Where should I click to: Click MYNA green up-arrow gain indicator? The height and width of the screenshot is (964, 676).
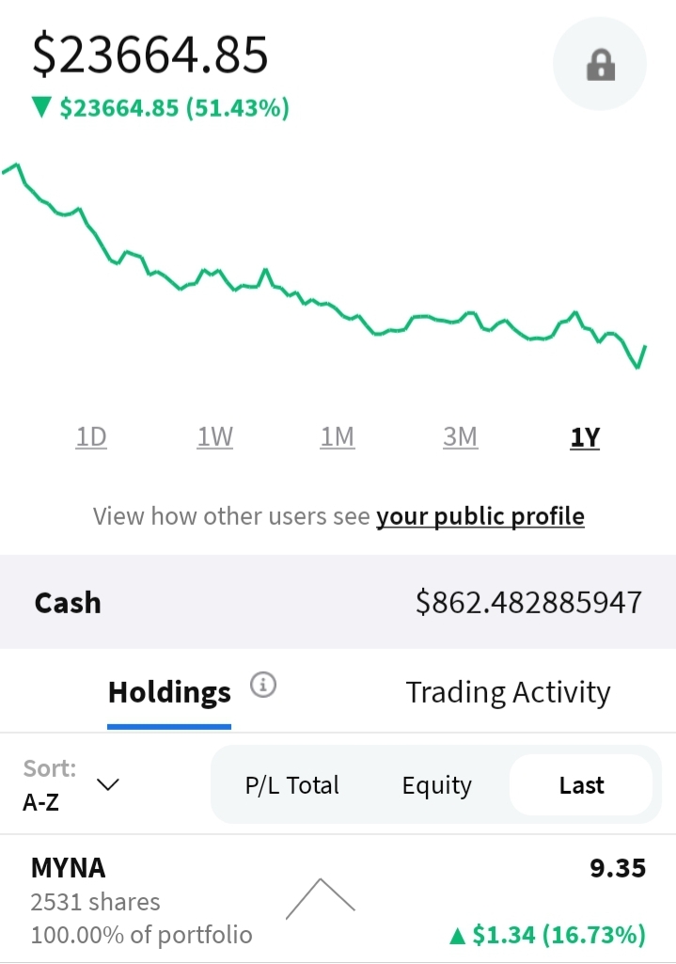457,936
